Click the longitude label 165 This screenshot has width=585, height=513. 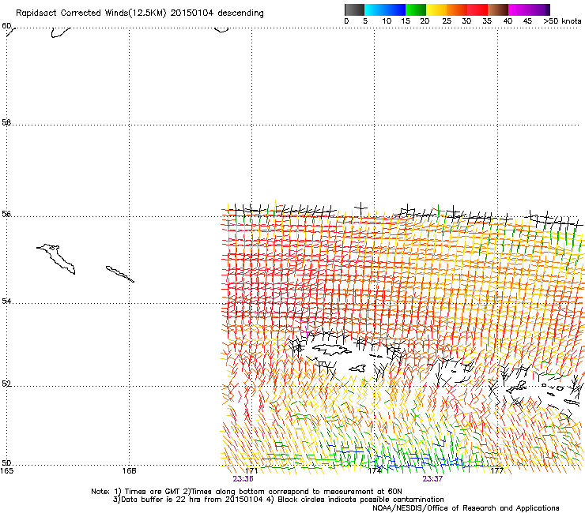6,470
